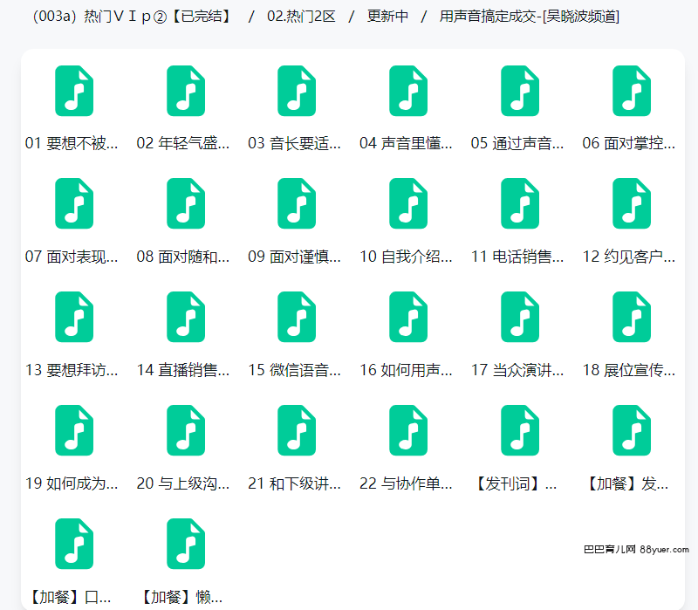This screenshot has width=698, height=610.
Task: Choose the music file icon of 20 与上级沟
Action: click(x=186, y=430)
